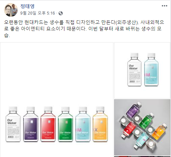Click the green bottle in overhead photo
The image size is (171, 157).
[x=146, y=121]
